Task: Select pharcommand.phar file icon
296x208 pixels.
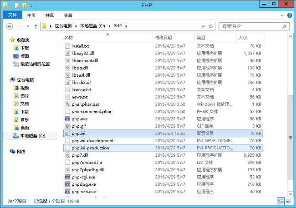Action: pyautogui.click(x=67, y=111)
